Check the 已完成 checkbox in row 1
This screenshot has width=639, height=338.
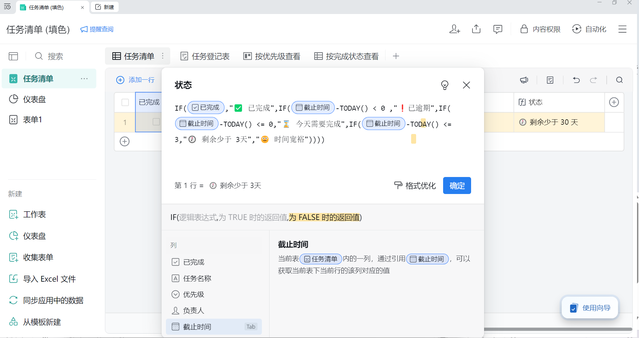coord(156,122)
